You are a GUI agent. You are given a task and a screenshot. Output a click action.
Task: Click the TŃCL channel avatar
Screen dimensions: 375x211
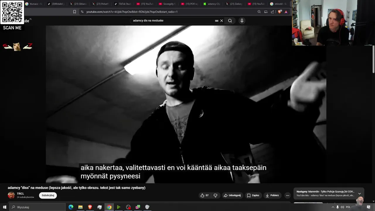(x=11, y=195)
